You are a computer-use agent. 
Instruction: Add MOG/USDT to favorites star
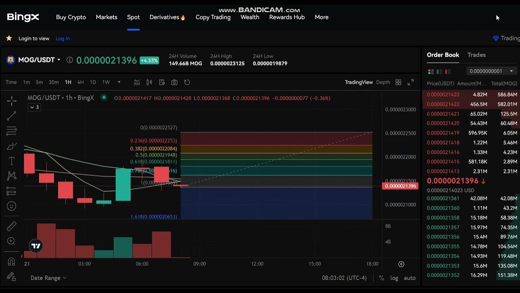pos(9,38)
